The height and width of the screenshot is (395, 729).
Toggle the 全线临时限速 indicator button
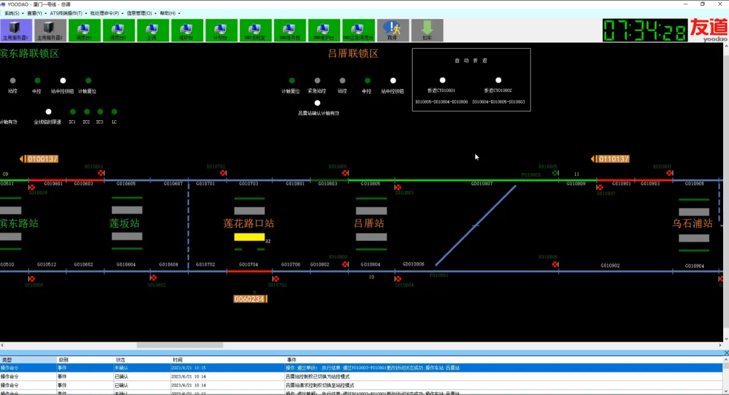tap(48, 112)
